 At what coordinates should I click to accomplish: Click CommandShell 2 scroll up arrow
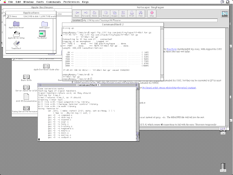(x=162, y=28)
